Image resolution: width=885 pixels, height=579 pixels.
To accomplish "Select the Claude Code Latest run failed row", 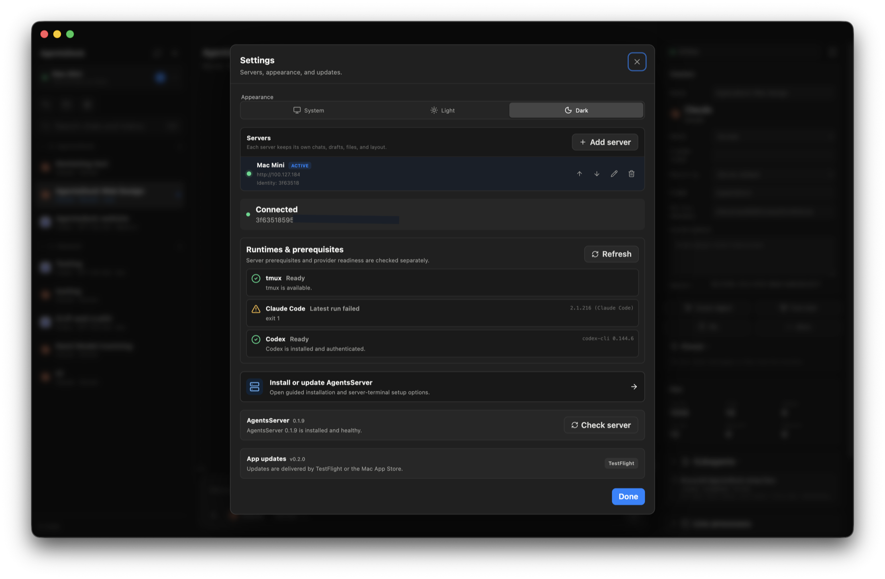I will coord(442,313).
